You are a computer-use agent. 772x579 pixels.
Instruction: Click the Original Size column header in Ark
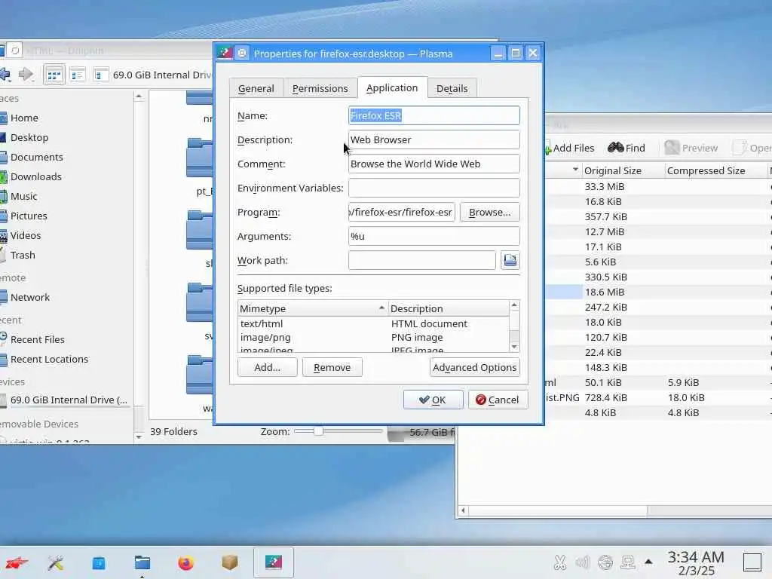(623, 171)
